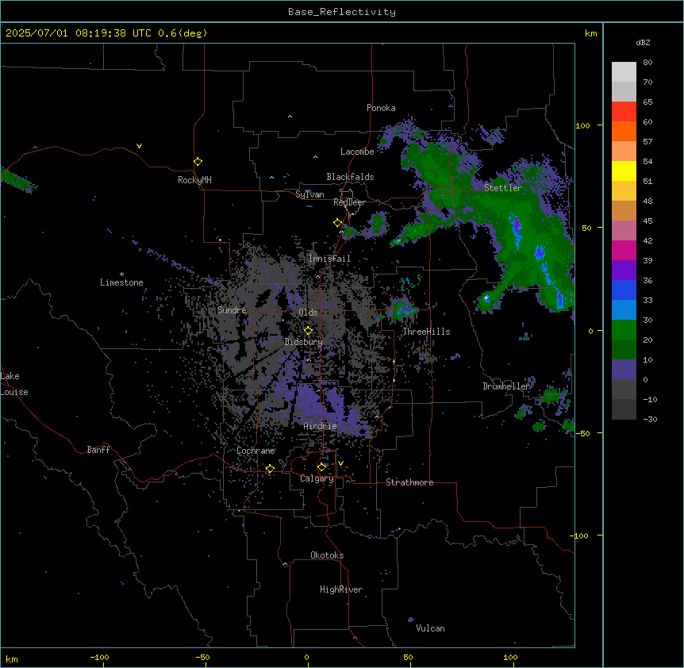684x668 pixels.
Task: Click the Calgary city label
Action: pos(317,478)
